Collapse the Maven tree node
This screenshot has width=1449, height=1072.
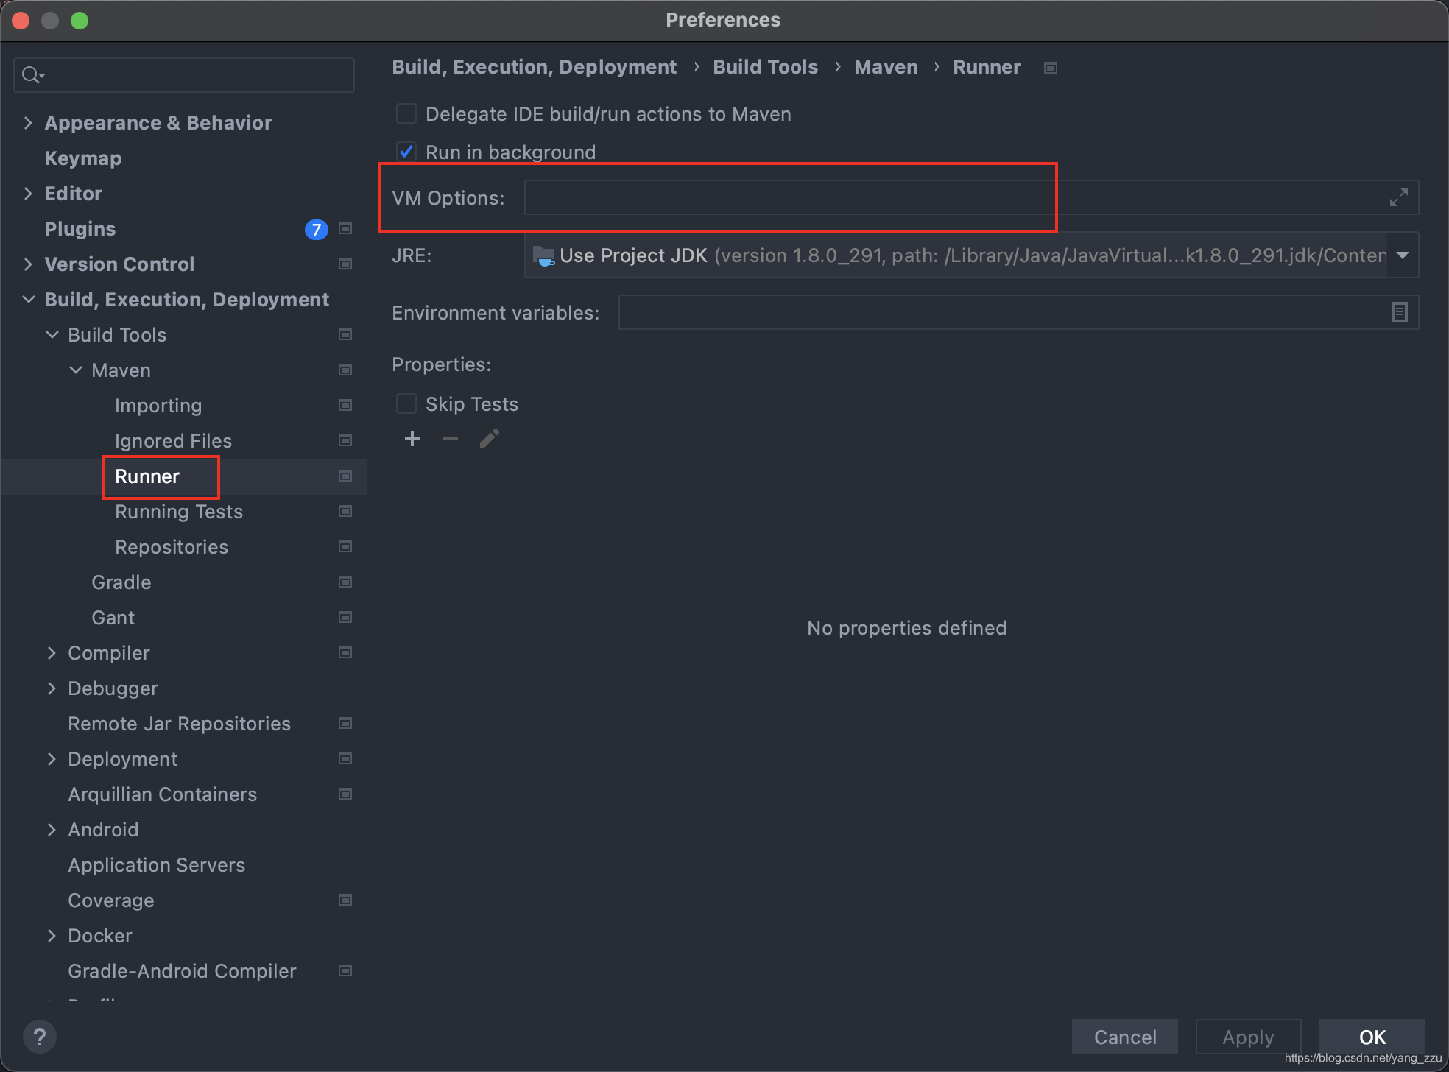76,370
